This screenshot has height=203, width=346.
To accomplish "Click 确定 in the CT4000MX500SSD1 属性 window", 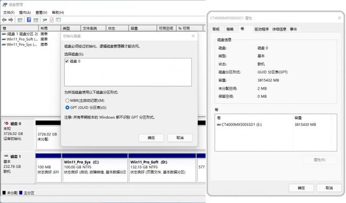I will (x=301, y=188).
